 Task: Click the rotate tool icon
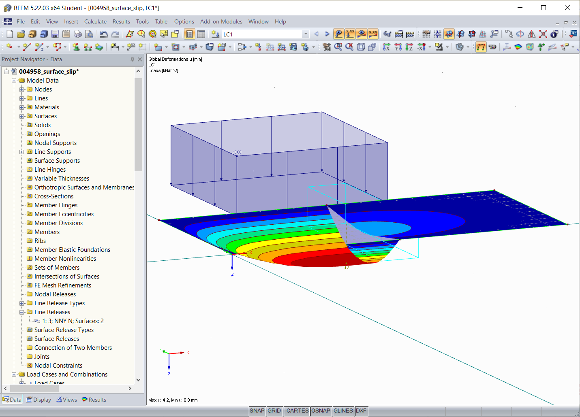point(520,34)
